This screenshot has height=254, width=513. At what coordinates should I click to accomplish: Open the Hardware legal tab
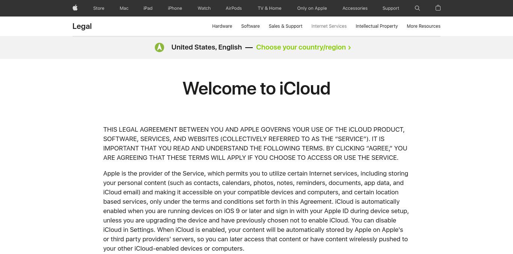click(222, 26)
